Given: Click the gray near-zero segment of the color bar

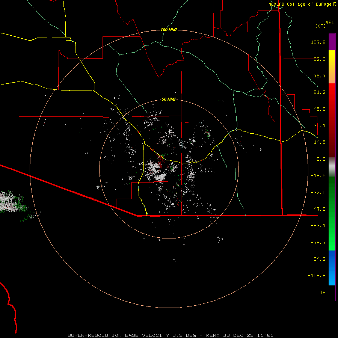Looking at the screenshot, I should pyautogui.click(x=332, y=167).
